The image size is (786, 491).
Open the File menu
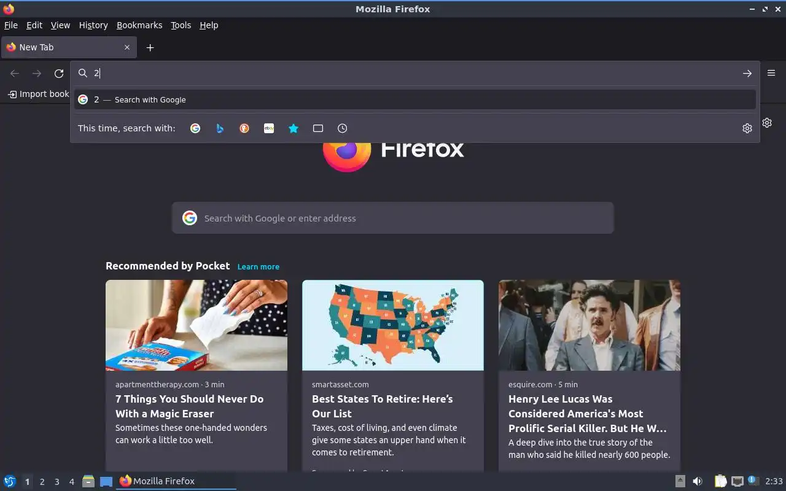coord(10,25)
